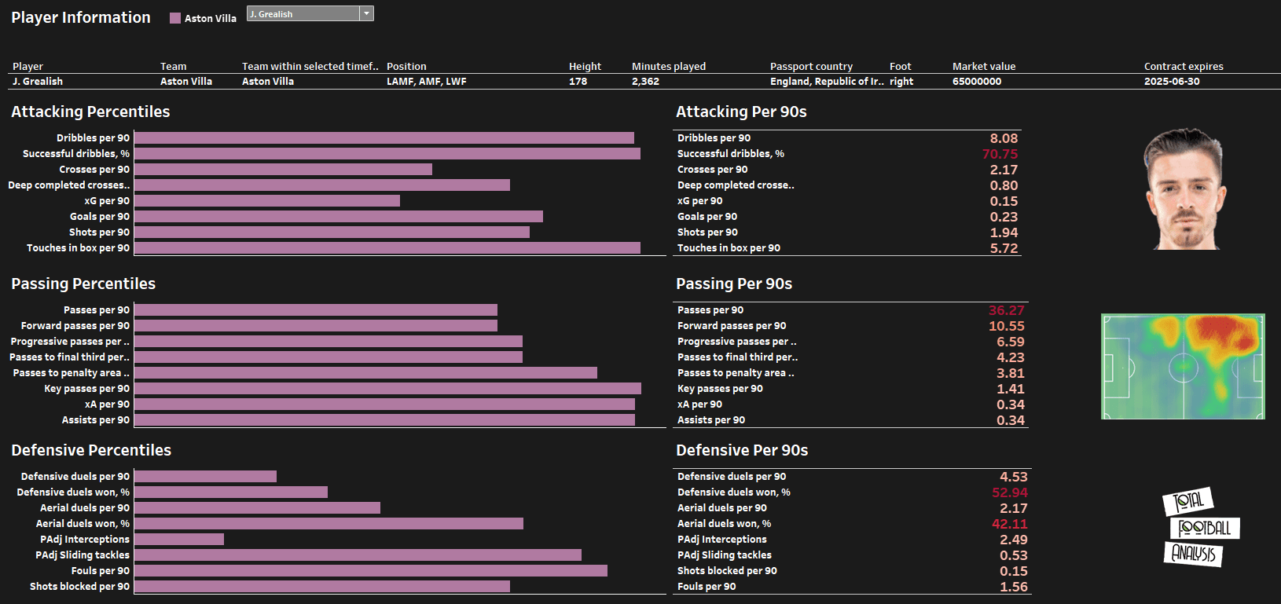Click the Market value column header
Viewport: 1281px width, 604px height.
tap(984, 67)
